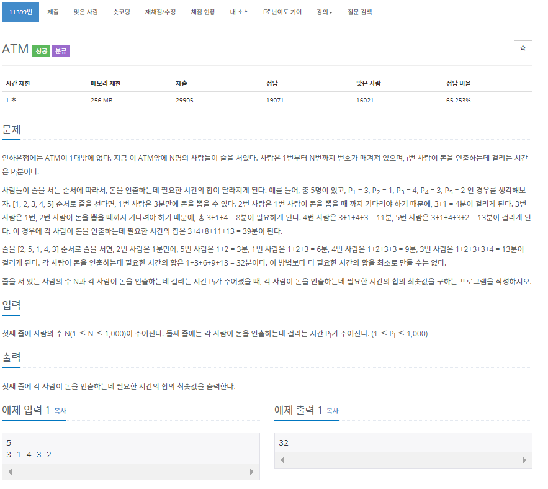
Task: Click the correct answers count '19071'
Action: pyautogui.click(x=275, y=101)
